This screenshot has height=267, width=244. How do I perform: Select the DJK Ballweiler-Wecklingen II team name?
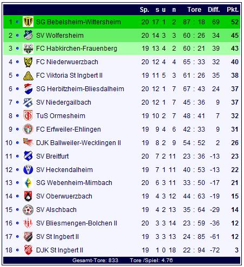click(x=78, y=143)
